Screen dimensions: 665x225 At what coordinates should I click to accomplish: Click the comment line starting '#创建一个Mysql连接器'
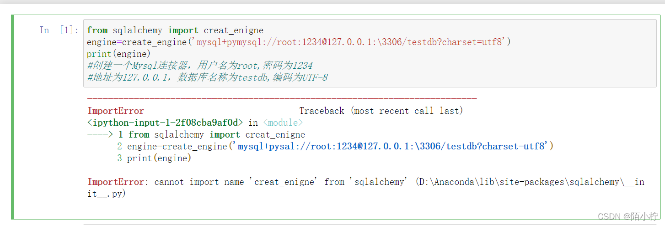click(200, 66)
